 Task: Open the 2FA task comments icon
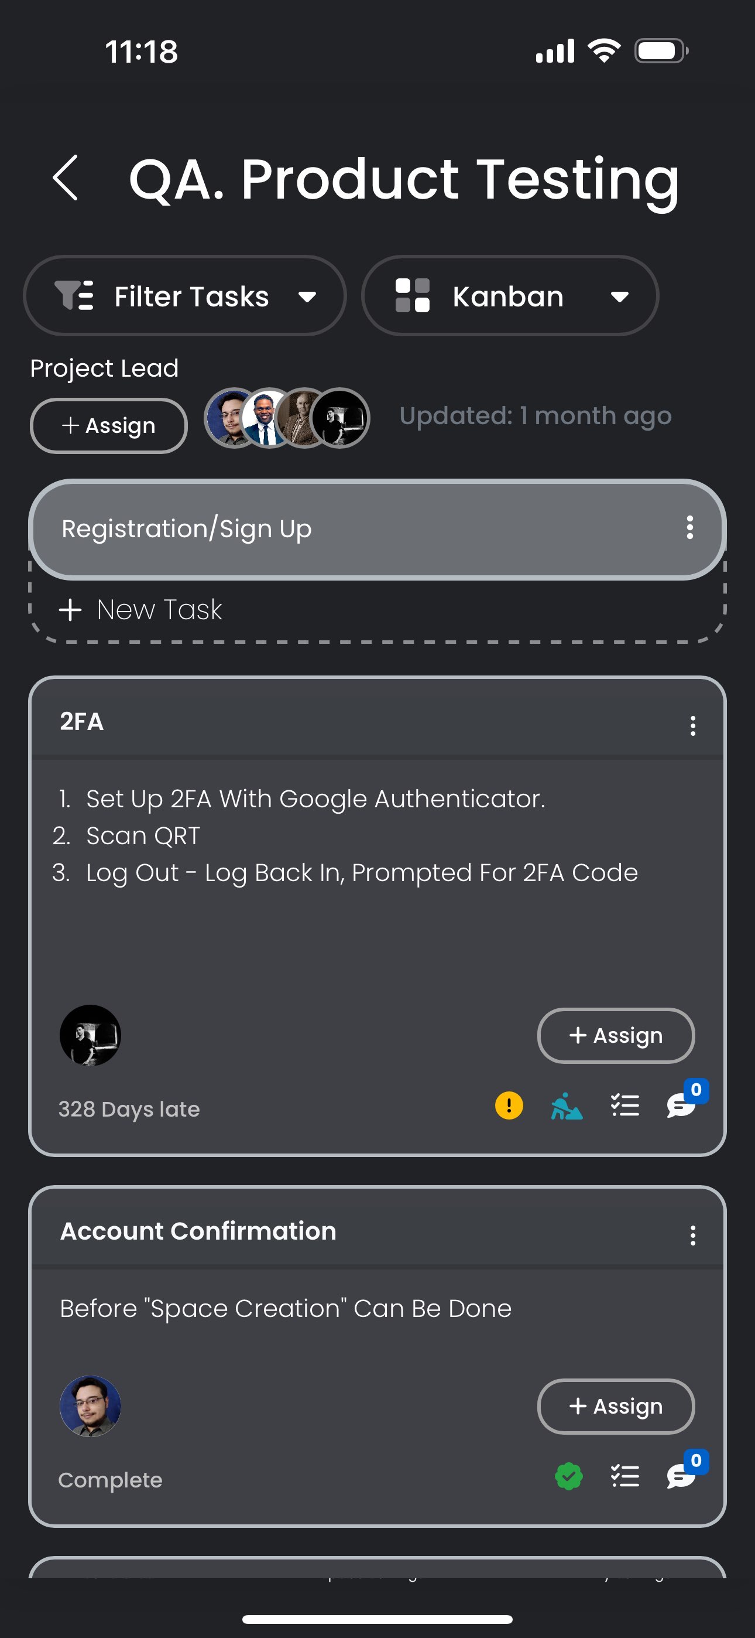tap(682, 1105)
